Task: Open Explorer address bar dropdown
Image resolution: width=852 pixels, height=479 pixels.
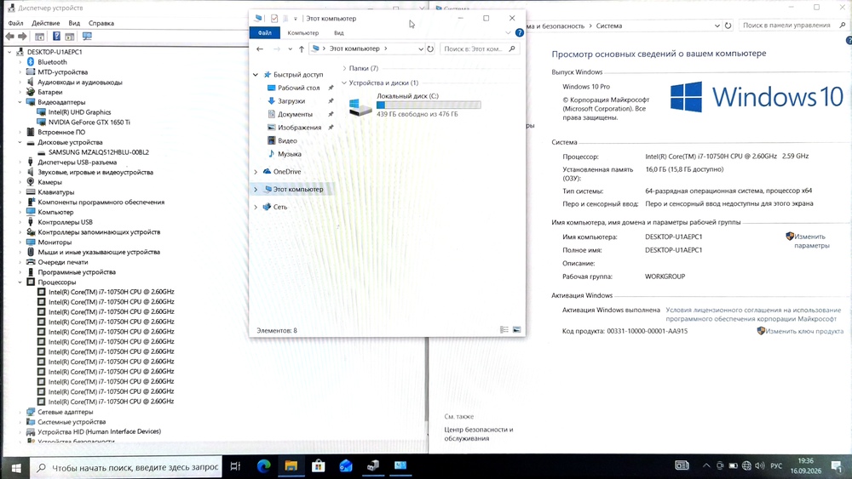Action: coord(421,48)
